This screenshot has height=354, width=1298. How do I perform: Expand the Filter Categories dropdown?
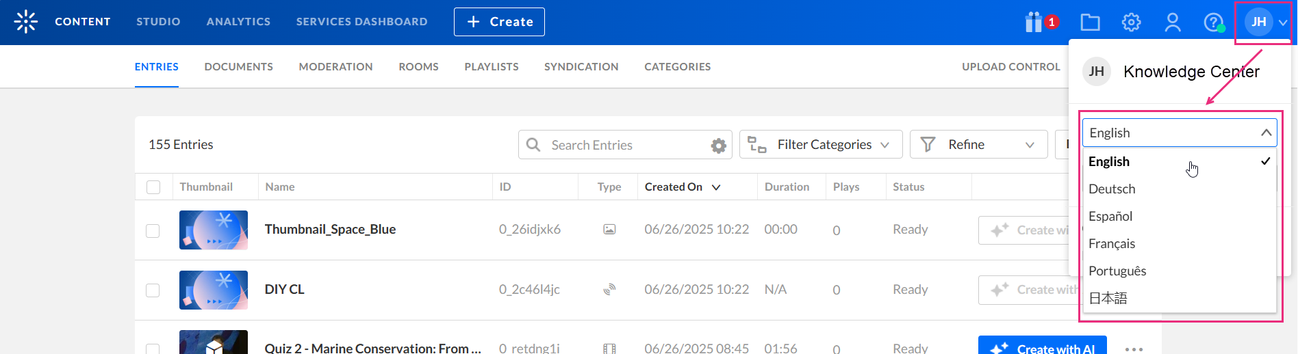(x=821, y=145)
